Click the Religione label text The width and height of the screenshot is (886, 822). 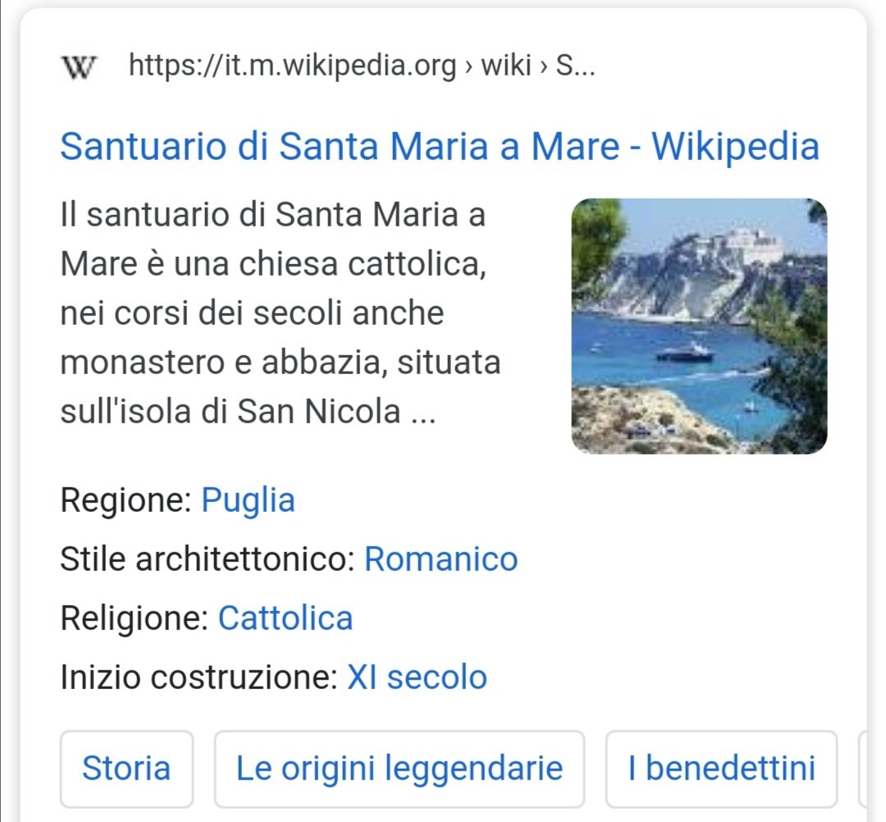click(135, 618)
